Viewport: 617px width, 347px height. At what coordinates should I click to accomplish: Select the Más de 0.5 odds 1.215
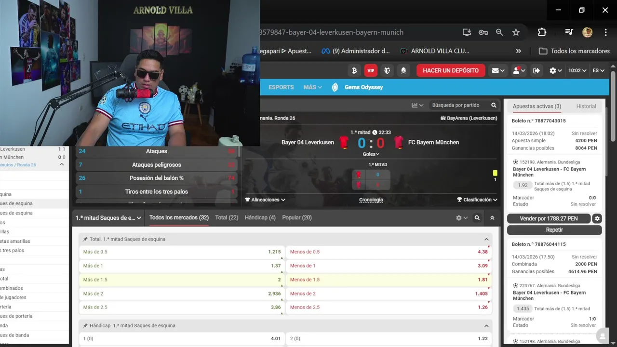[x=182, y=252]
